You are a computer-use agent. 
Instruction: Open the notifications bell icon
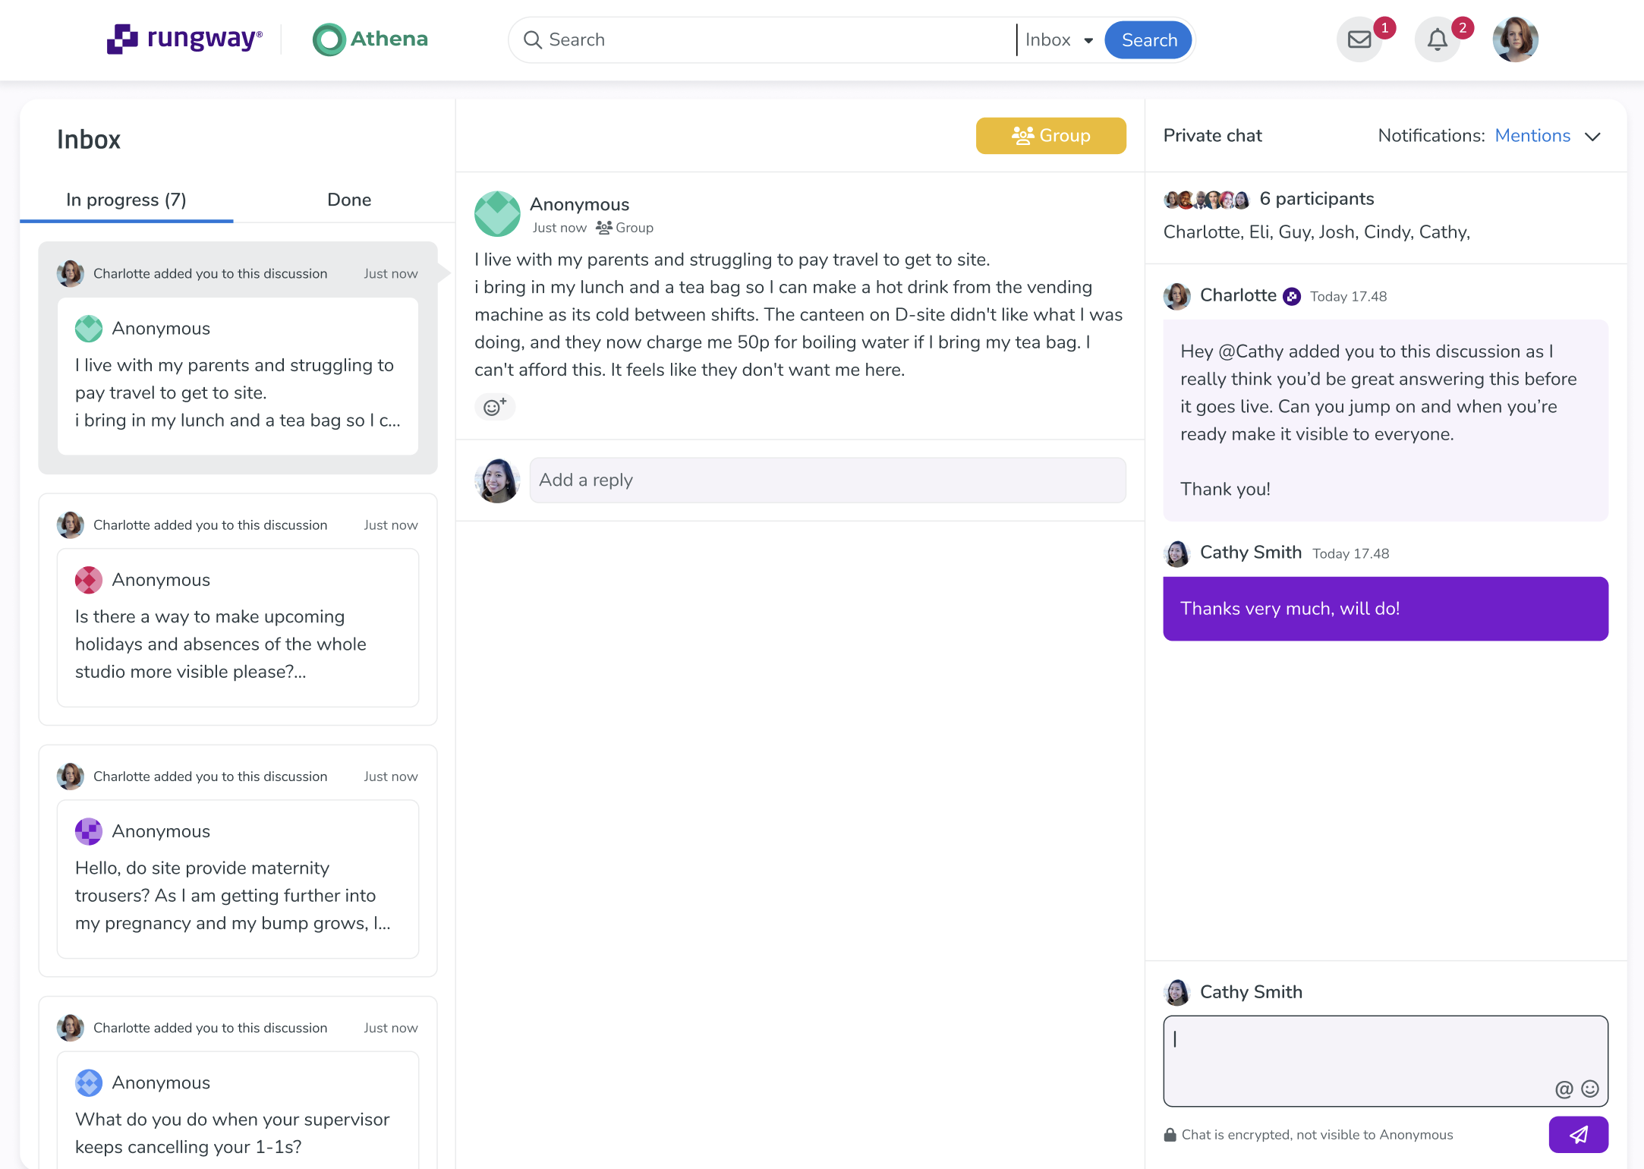coord(1438,39)
